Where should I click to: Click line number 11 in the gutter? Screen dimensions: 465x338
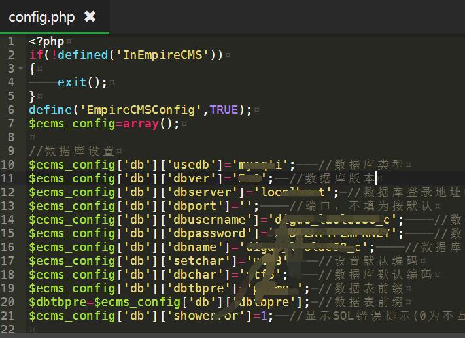(8, 178)
